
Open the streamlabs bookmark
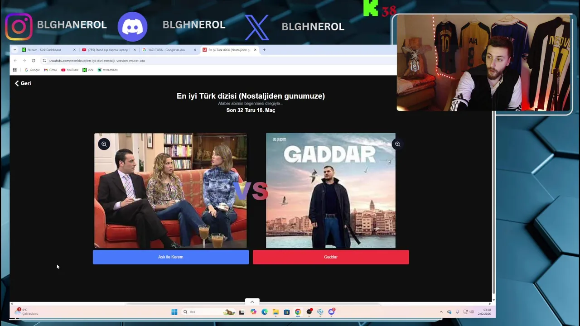(x=107, y=70)
